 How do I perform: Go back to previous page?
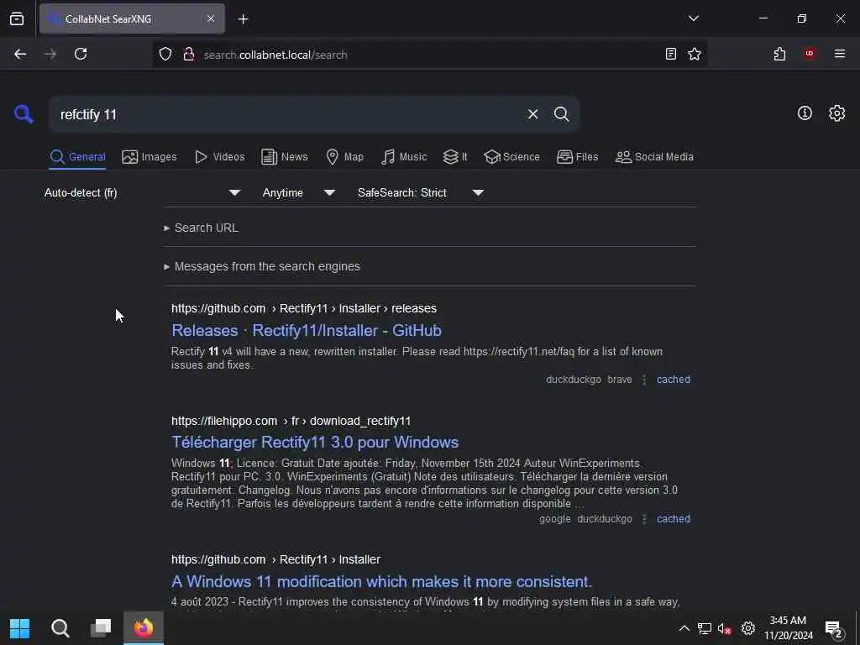[x=20, y=54]
